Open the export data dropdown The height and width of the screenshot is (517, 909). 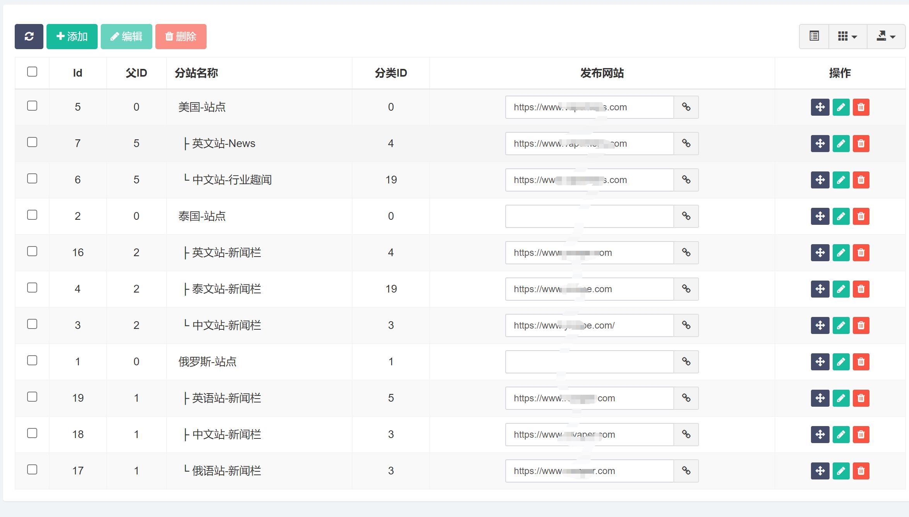[x=886, y=36]
